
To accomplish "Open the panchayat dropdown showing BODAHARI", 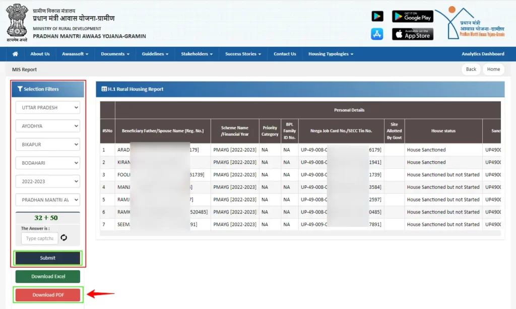I will (48, 163).
